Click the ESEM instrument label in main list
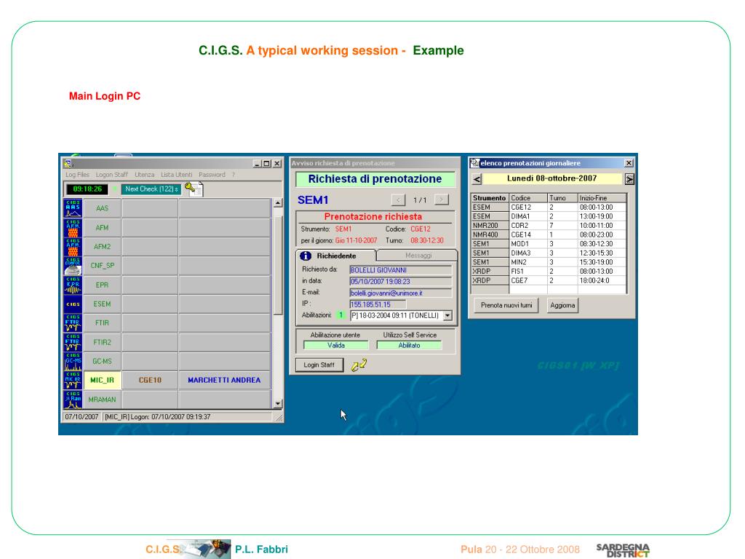This screenshot has width=745, height=559. pos(102,304)
